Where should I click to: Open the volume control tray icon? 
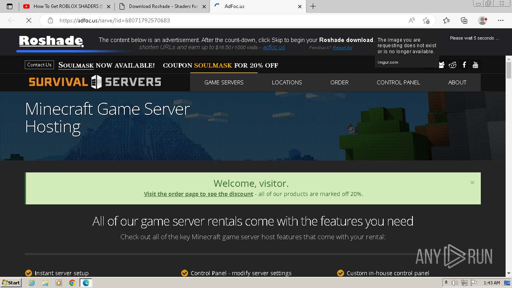(455, 283)
